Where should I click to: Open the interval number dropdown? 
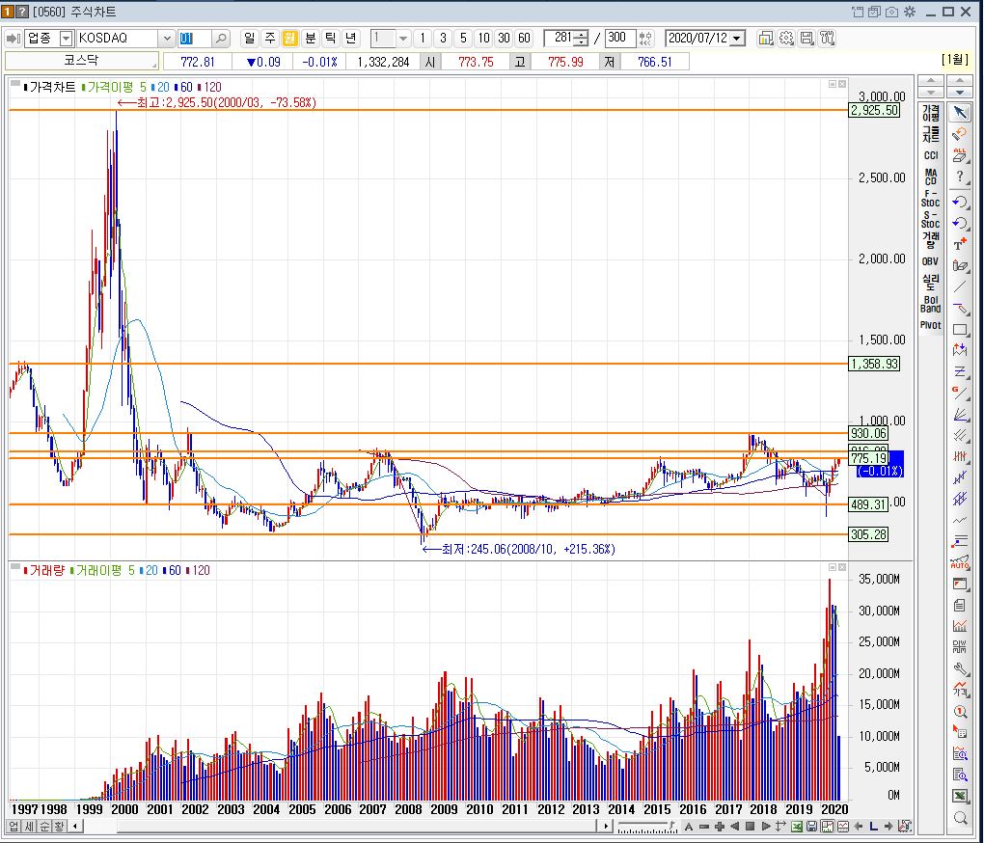point(403,39)
